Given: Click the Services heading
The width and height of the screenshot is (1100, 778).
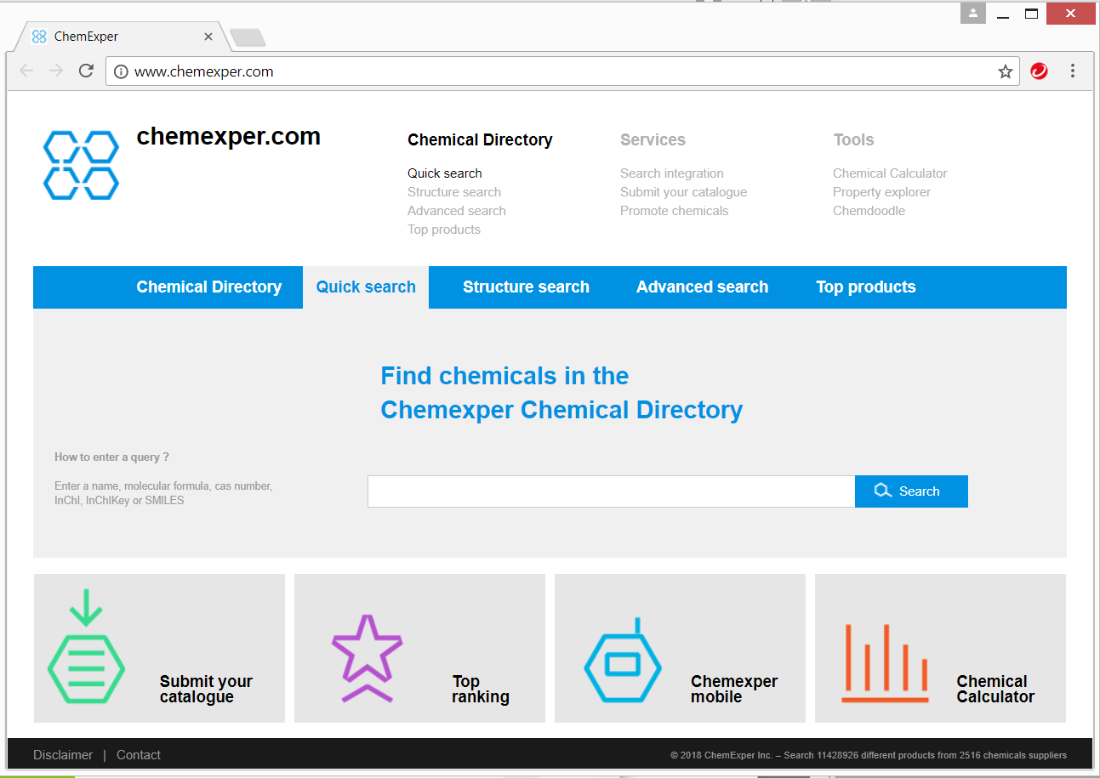Looking at the screenshot, I should pos(653,140).
